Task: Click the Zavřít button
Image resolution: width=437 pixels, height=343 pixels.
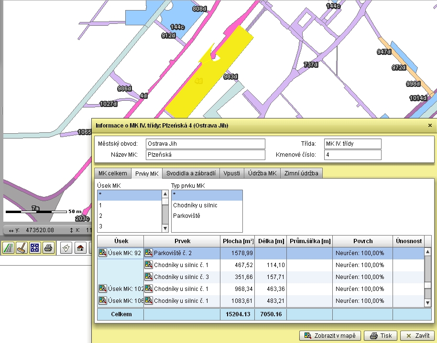Action: 418,336
